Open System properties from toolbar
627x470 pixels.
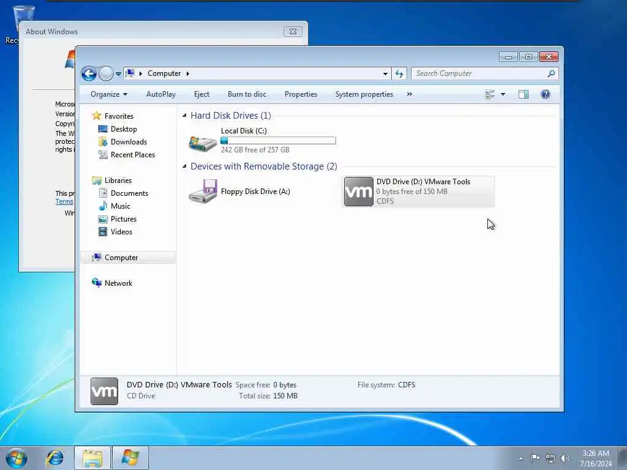pos(364,94)
